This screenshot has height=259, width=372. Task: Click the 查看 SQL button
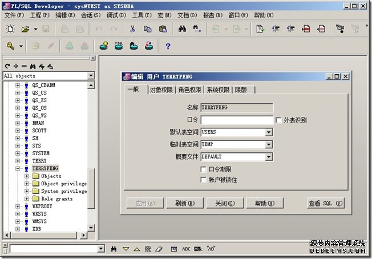[326, 203]
